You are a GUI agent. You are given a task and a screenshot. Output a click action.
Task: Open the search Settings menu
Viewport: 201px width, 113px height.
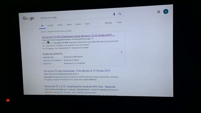[108, 23]
